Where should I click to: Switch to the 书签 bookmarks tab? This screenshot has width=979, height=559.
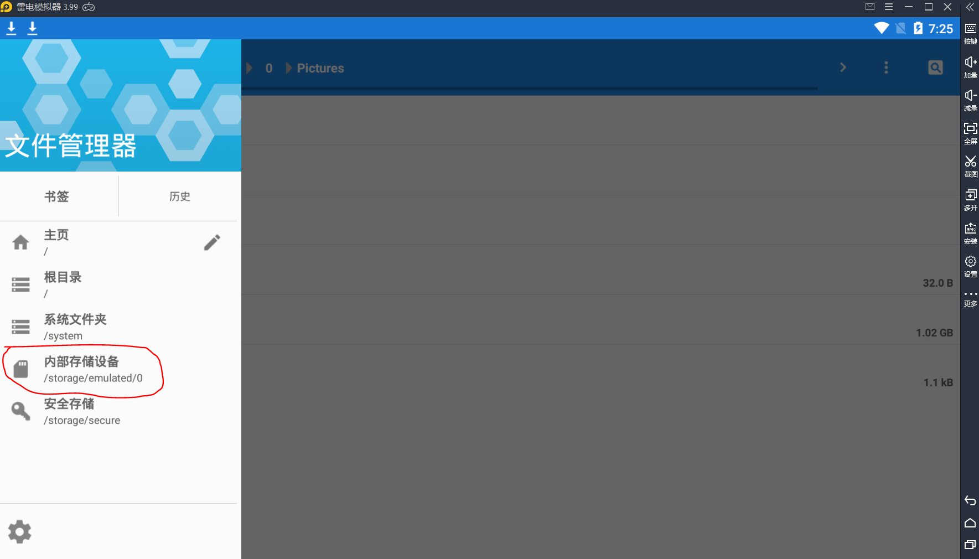57,196
